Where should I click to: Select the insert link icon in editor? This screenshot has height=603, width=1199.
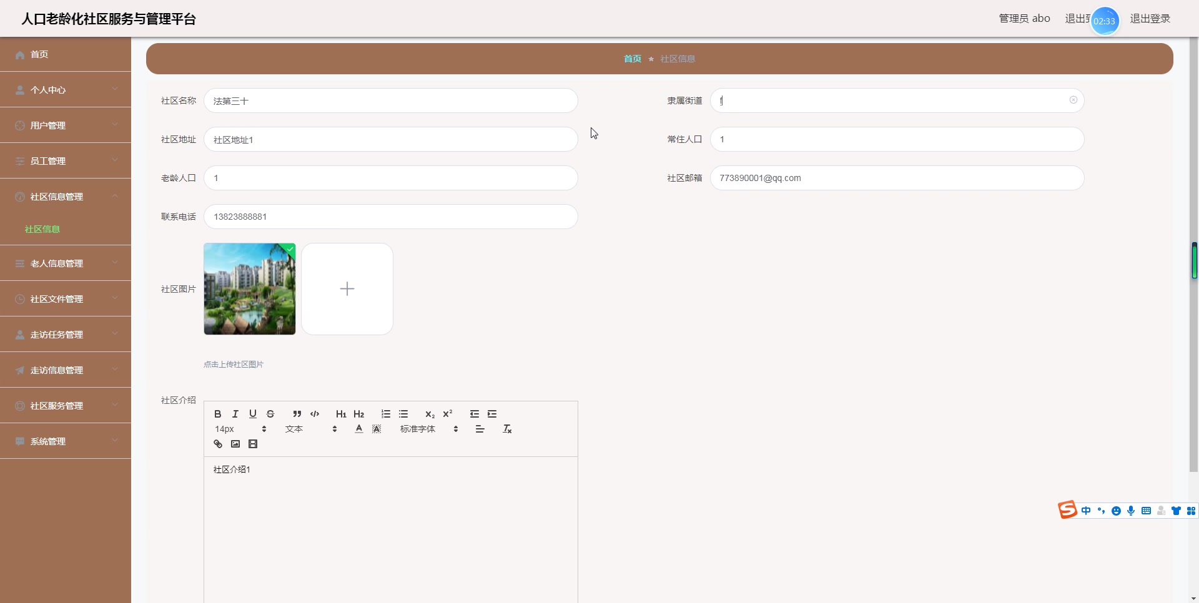pos(217,444)
